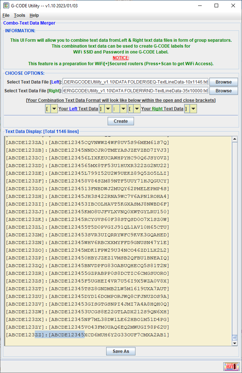
Task: Expand the right open-bracket dropdown
Action: (x=137, y=109)
